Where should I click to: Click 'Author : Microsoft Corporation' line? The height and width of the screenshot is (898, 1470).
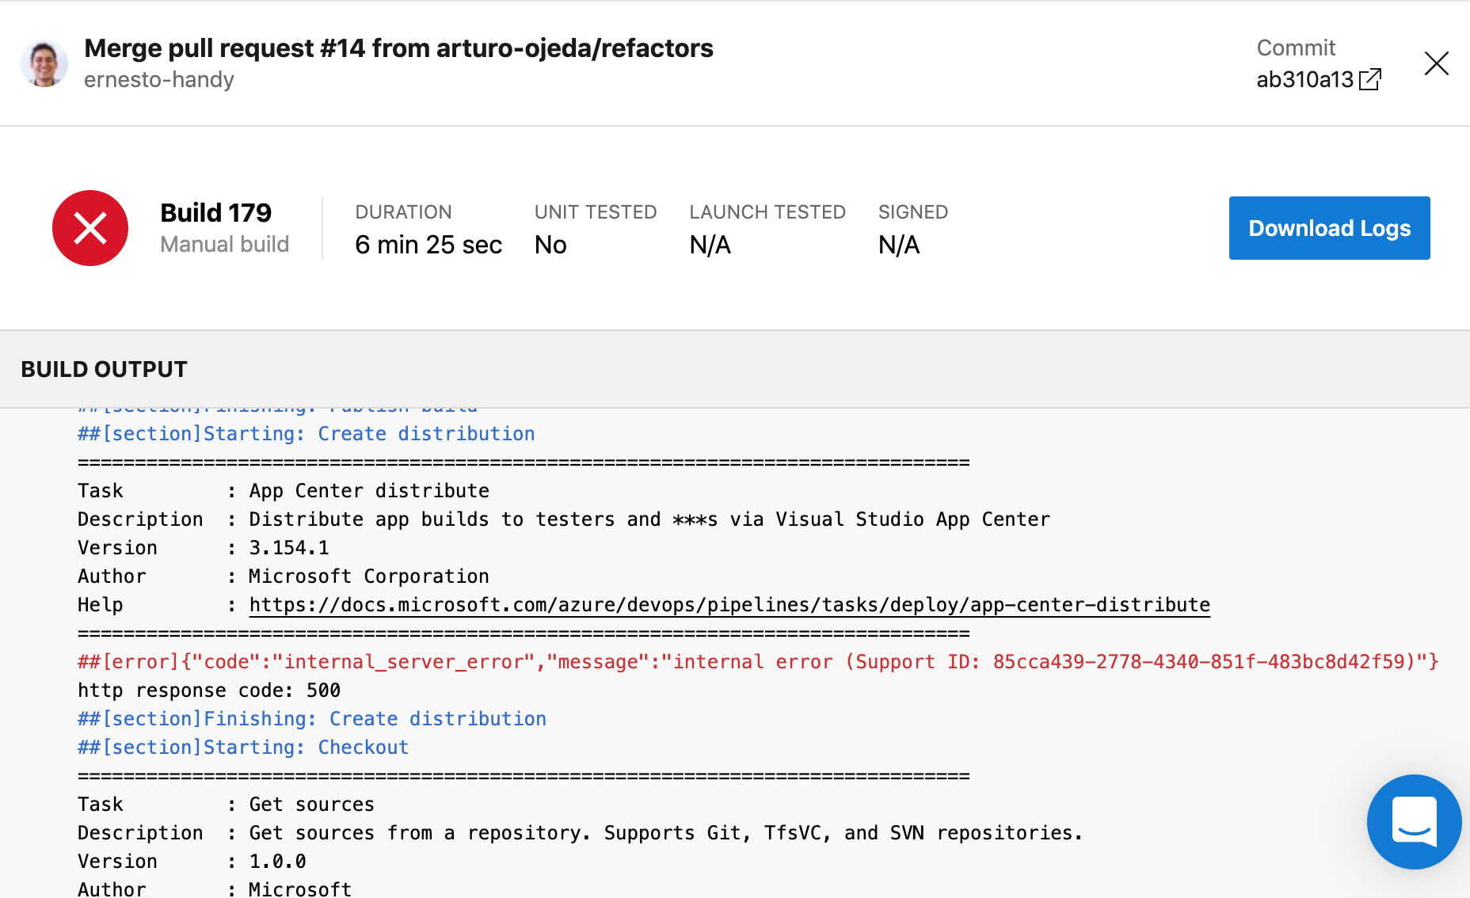coord(284,576)
